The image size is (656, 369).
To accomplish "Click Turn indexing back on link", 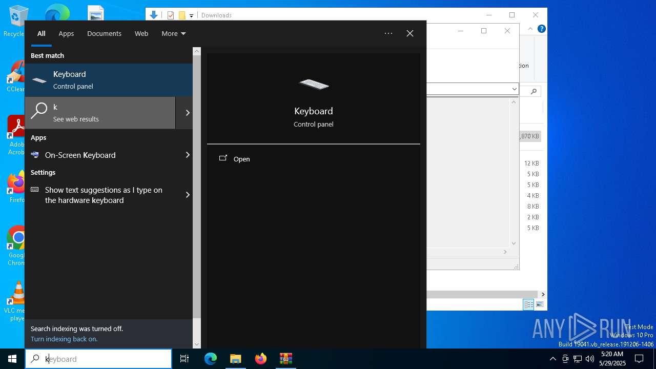I will pos(64,339).
